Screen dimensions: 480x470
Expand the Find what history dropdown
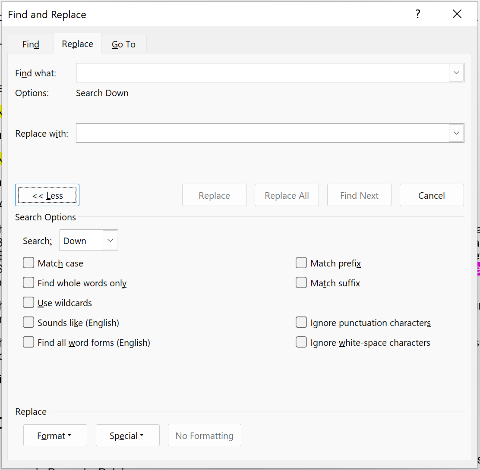pyautogui.click(x=456, y=73)
